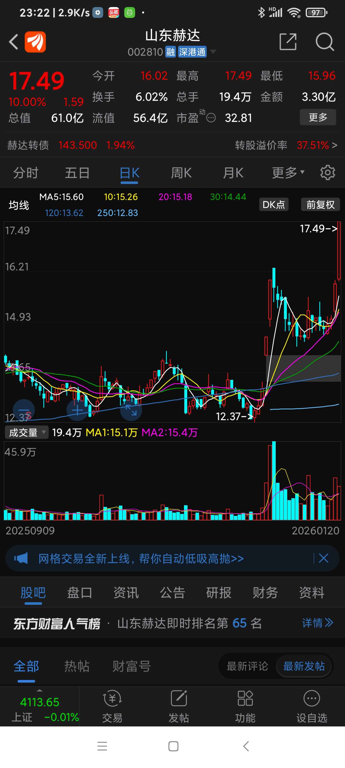Screen dimensions: 345x768
Task: Open the Eastmoney orange app logo
Action: pyautogui.click(x=35, y=42)
